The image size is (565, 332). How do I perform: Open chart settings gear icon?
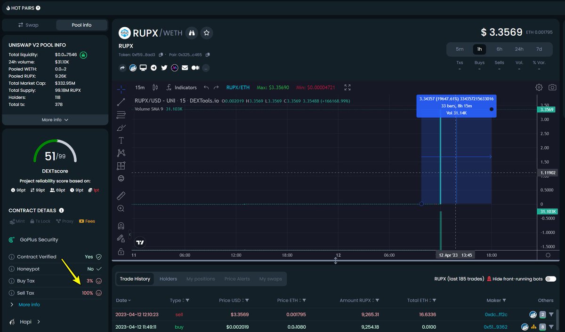click(539, 87)
